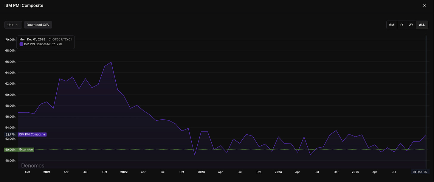The height and width of the screenshot is (182, 434).
Task: Click the green Expansion marker label
Action: tap(26, 149)
